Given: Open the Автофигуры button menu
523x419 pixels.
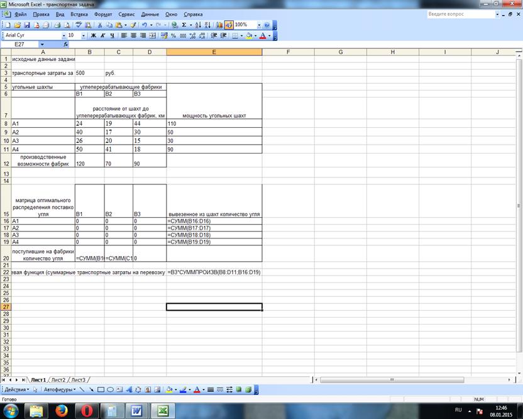Looking at the screenshot, I should pyautogui.click(x=58, y=390).
